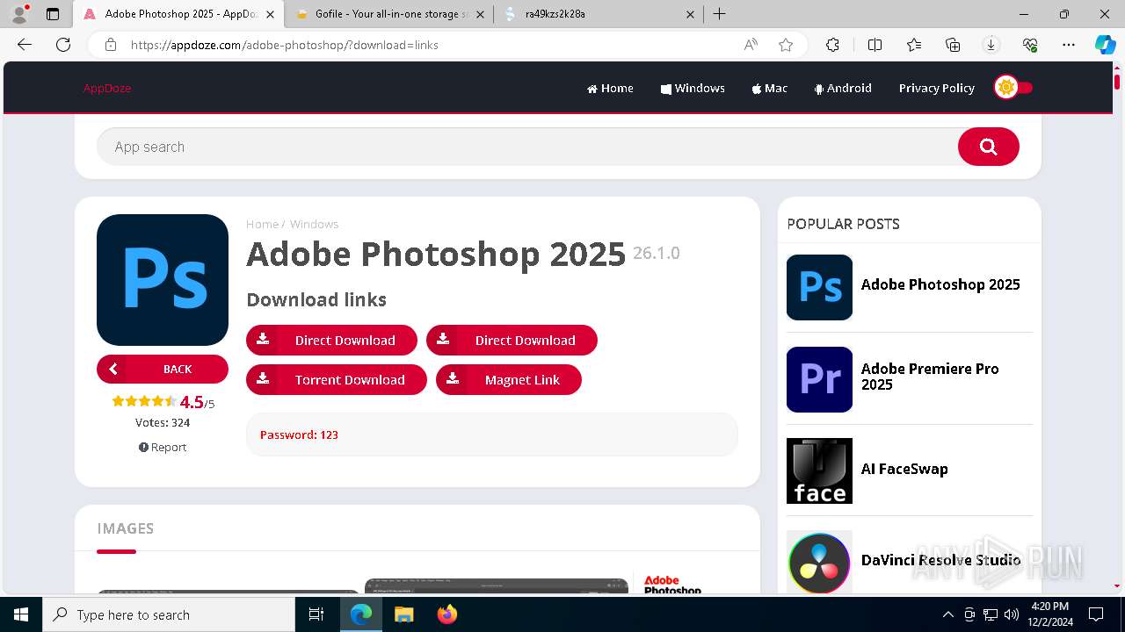Image resolution: width=1125 pixels, height=632 pixels.
Task: Click Windows breadcrumb link
Action: (x=314, y=224)
